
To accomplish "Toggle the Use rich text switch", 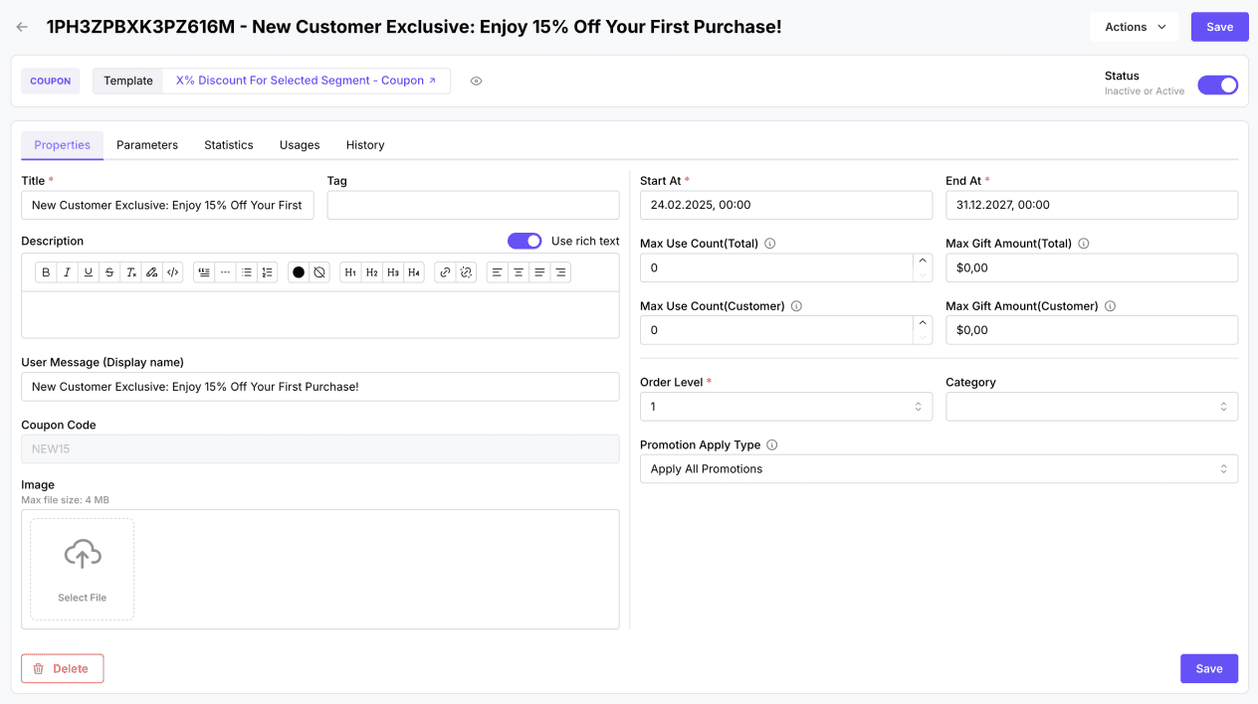I will pos(524,241).
